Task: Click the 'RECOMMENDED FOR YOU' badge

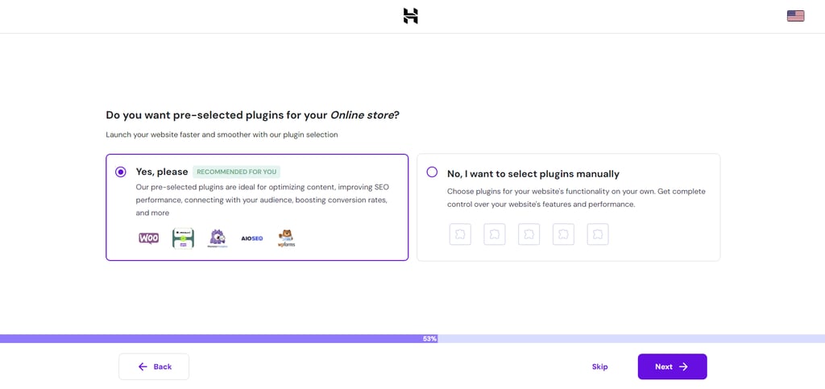Action: pyautogui.click(x=237, y=172)
